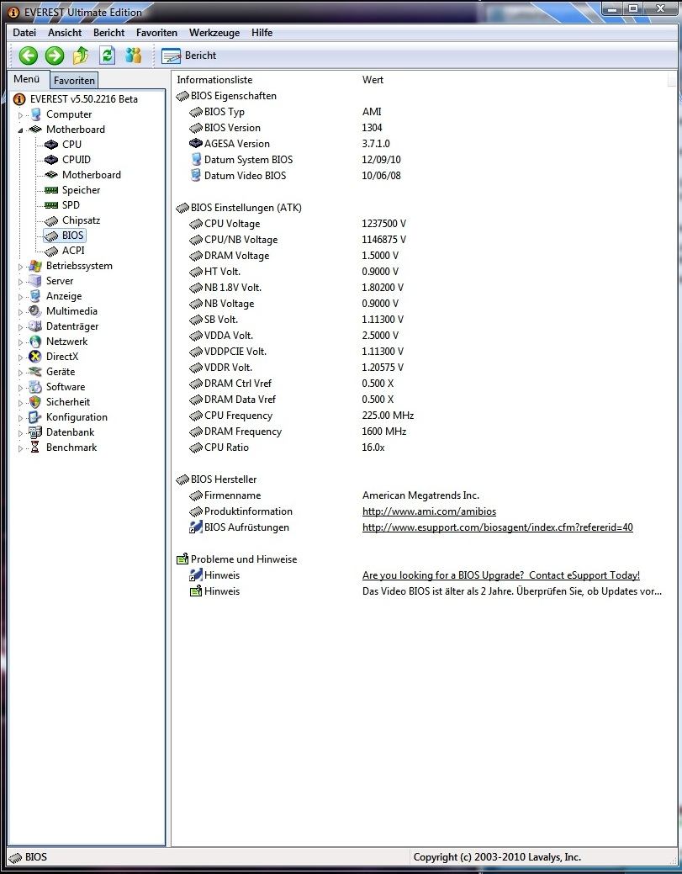
Task: Select the CPU chip icon in tree
Action: (51, 145)
